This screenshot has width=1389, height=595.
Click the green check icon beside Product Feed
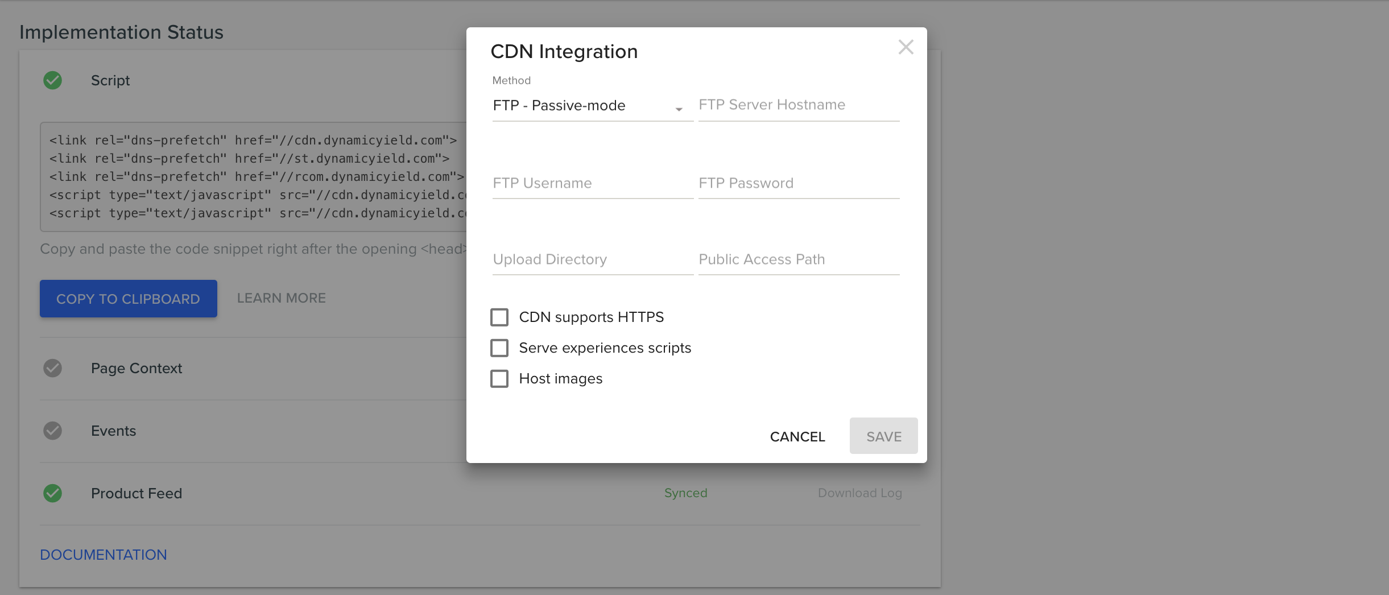[53, 493]
